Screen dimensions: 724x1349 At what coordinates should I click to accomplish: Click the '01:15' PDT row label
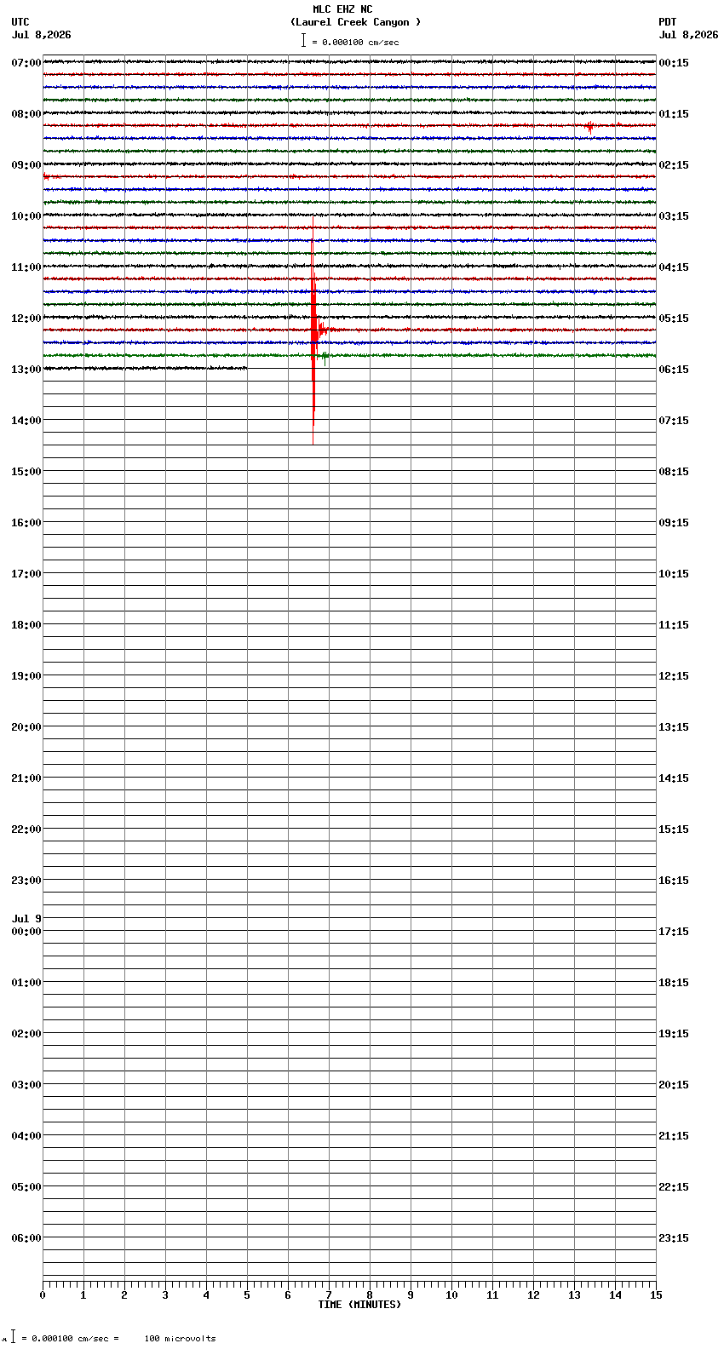tap(674, 113)
